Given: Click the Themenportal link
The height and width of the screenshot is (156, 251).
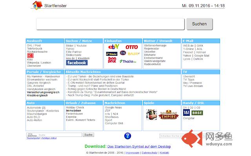Looking at the screenshot, I should coord(33,138).
